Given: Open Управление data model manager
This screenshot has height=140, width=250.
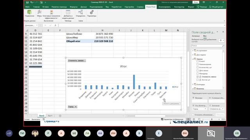Looking at the screenshot, I should point(30,13).
